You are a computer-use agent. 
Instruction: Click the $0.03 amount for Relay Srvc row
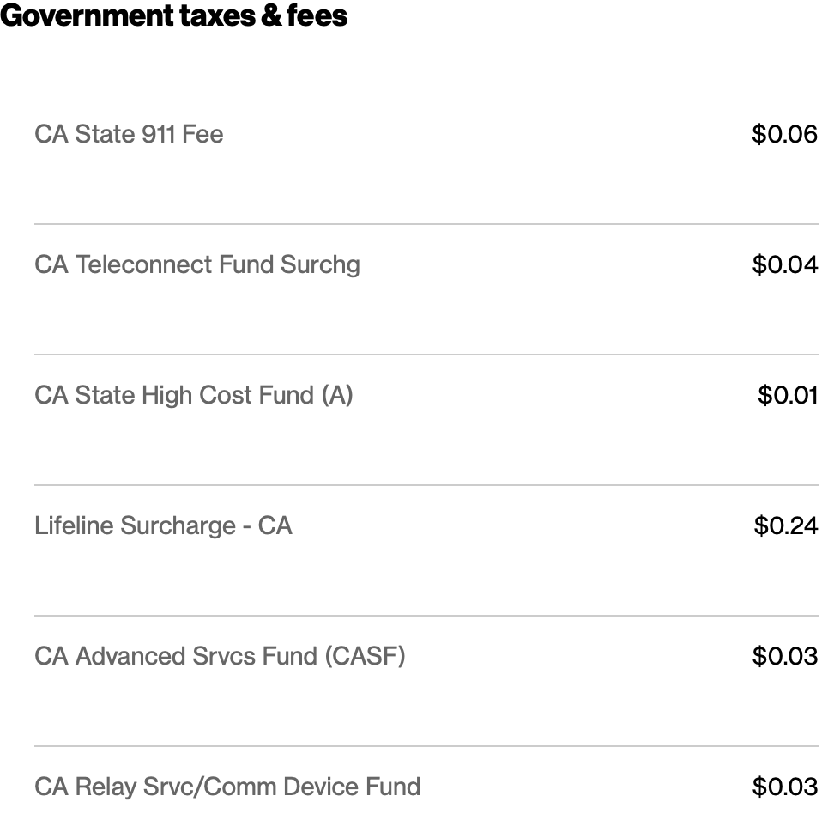pyautogui.click(x=784, y=787)
